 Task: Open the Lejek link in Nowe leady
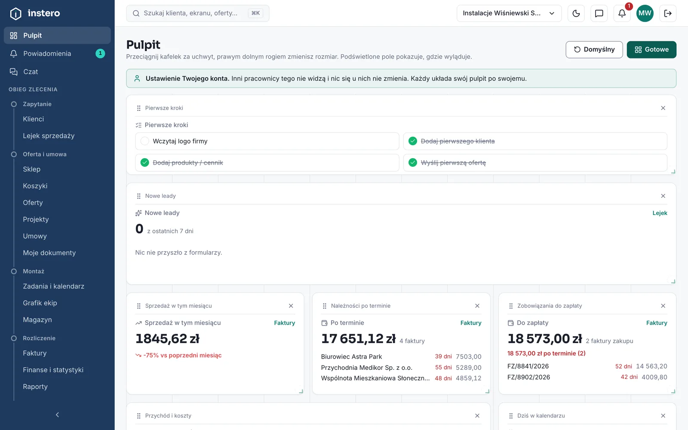coord(660,213)
